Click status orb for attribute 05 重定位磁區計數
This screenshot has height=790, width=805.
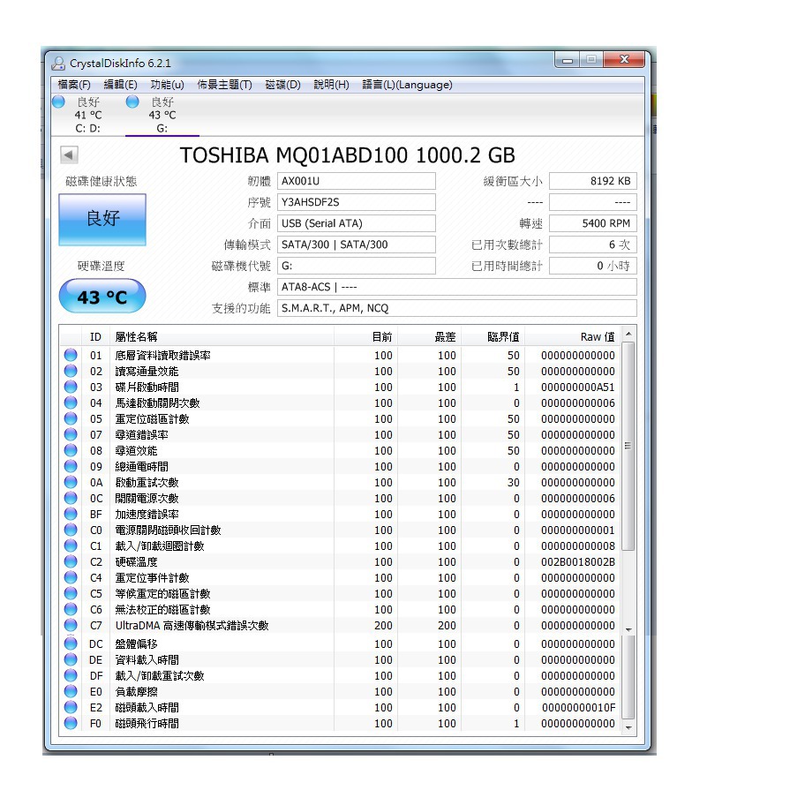tap(71, 418)
